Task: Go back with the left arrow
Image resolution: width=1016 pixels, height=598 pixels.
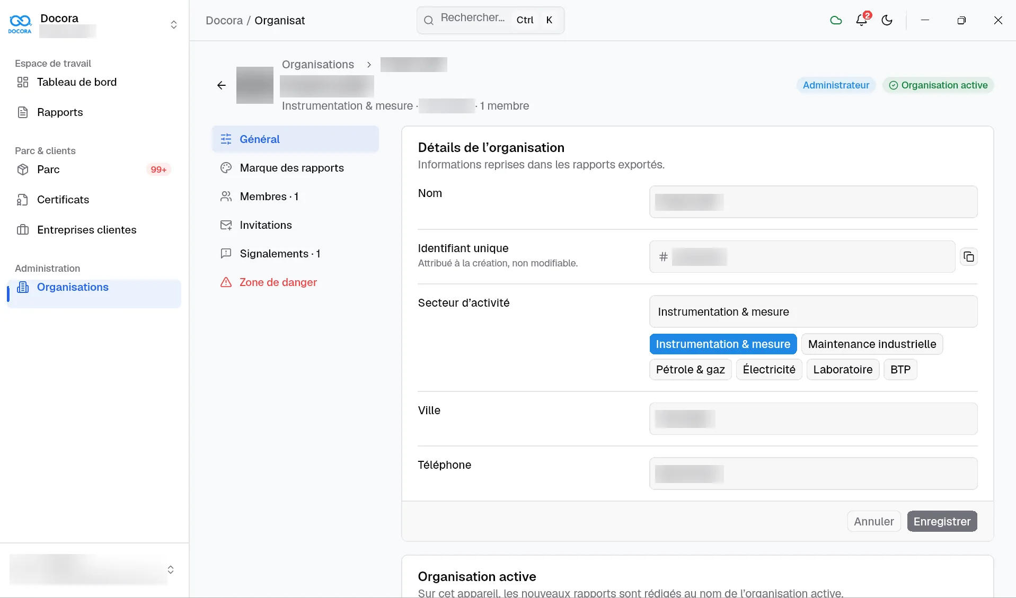Action: click(x=222, y=85)
